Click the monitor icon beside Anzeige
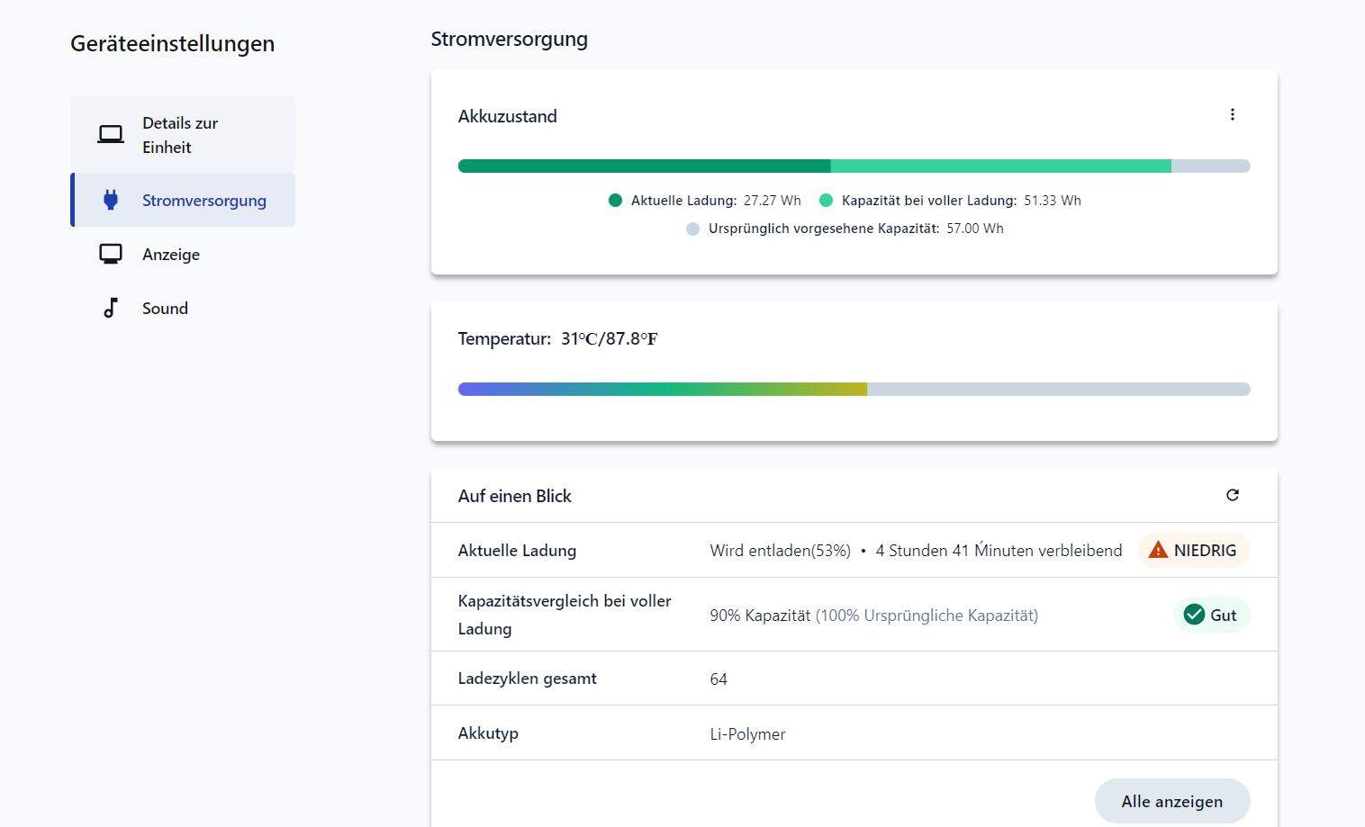 click(111, 254)
